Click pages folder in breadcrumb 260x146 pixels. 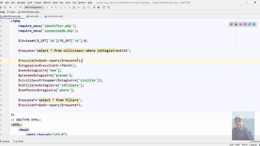11,12
